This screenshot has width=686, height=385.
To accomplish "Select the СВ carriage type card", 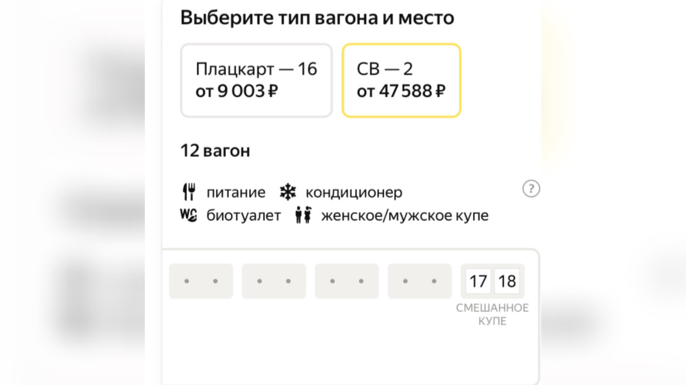I will (x=402, y=80).
